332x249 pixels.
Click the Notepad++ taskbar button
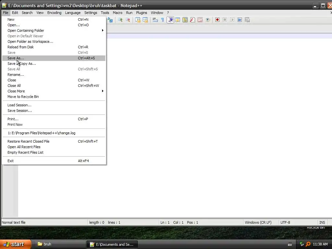pyautogui.click(x=112, y=244)
